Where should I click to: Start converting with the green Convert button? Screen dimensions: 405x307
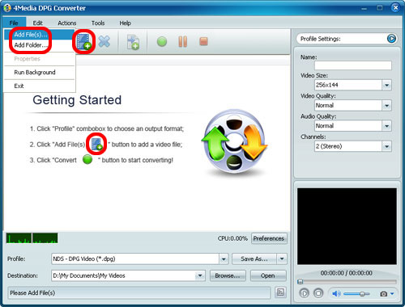[x=162, y=42]
